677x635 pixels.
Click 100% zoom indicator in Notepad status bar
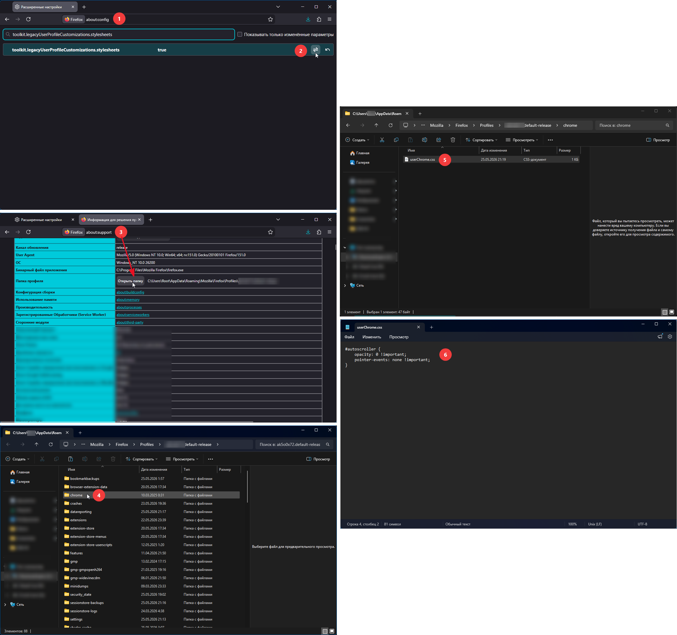[x=572, y=524]
